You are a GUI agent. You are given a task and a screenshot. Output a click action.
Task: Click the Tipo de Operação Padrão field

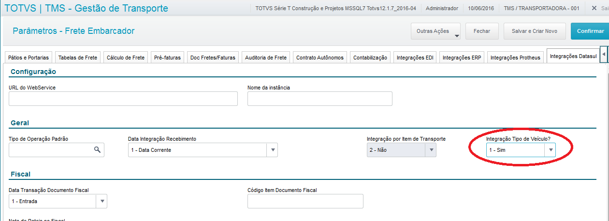click(x=57, y=150)
